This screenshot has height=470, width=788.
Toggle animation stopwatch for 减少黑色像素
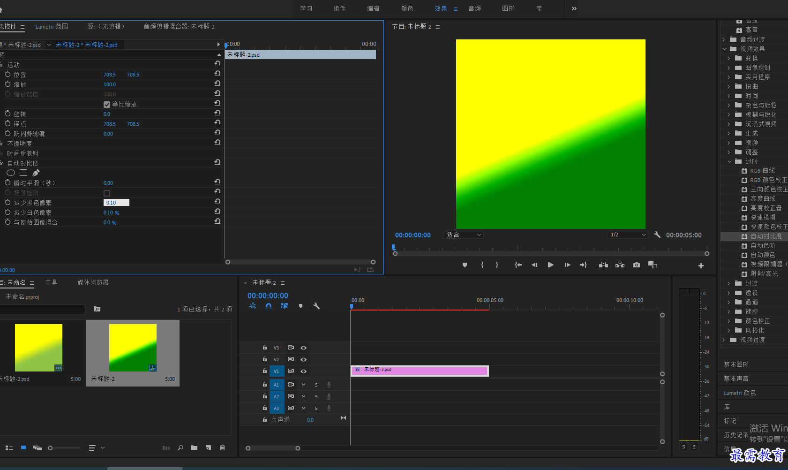[8, 202]
